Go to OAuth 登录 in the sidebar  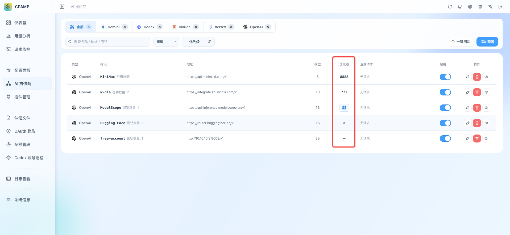(27, 131)
